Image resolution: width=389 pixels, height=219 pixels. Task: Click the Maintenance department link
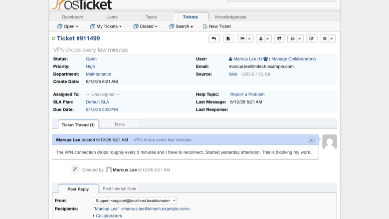98,74
